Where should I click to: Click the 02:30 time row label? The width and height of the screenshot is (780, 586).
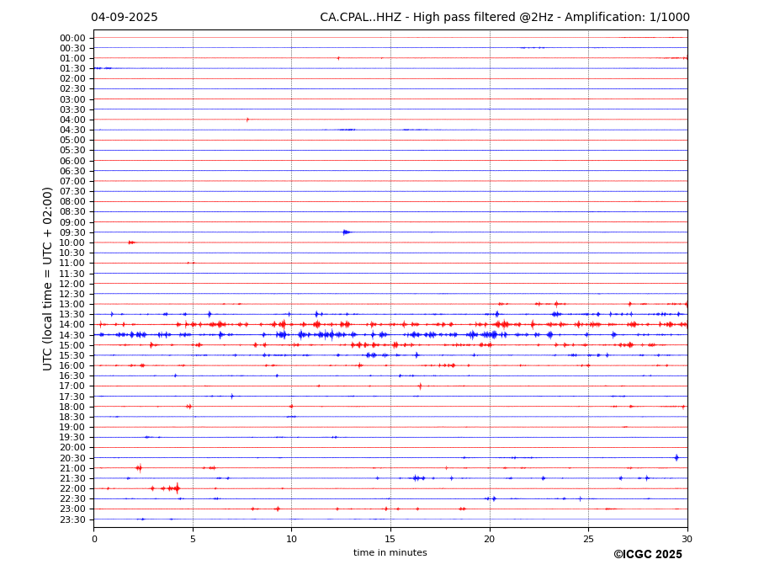pyautogui.click(x=72, y=89)
